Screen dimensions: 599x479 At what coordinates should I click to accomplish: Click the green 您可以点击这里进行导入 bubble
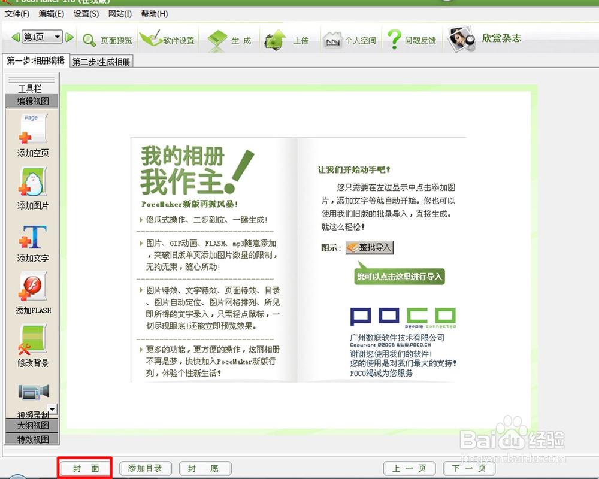[399, 277]
